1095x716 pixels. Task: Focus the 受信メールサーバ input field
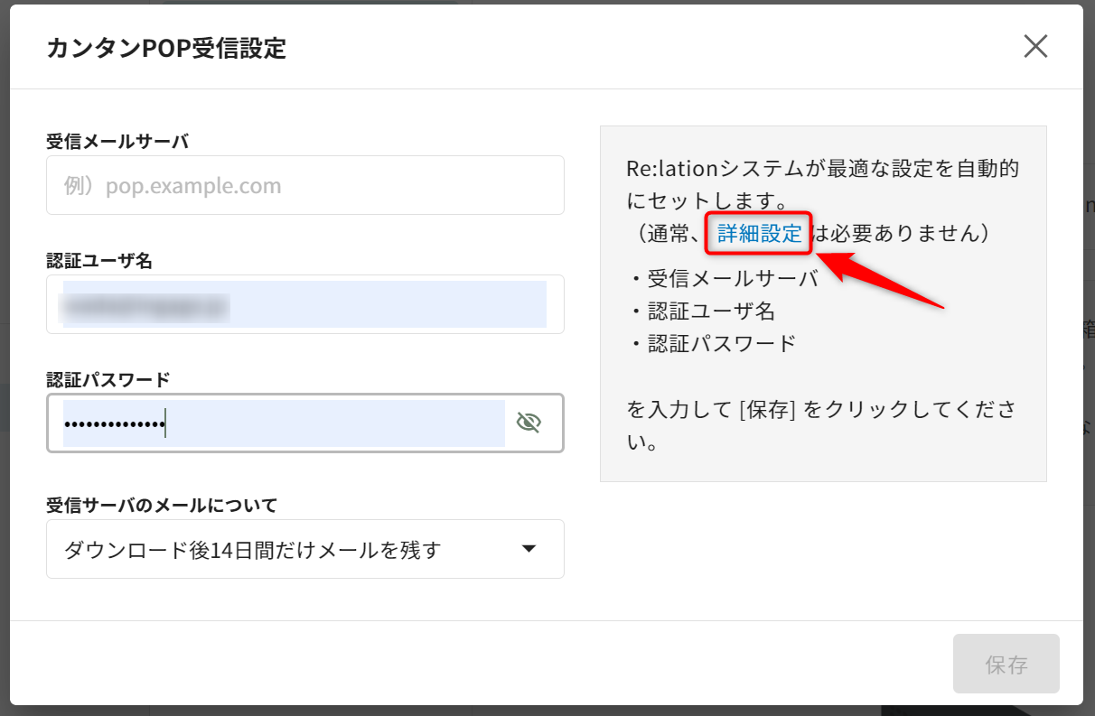click(304, 186)
